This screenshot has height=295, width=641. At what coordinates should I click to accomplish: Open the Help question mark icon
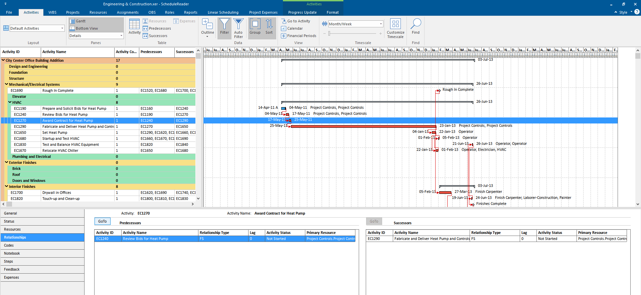click(x=637, y=12)
